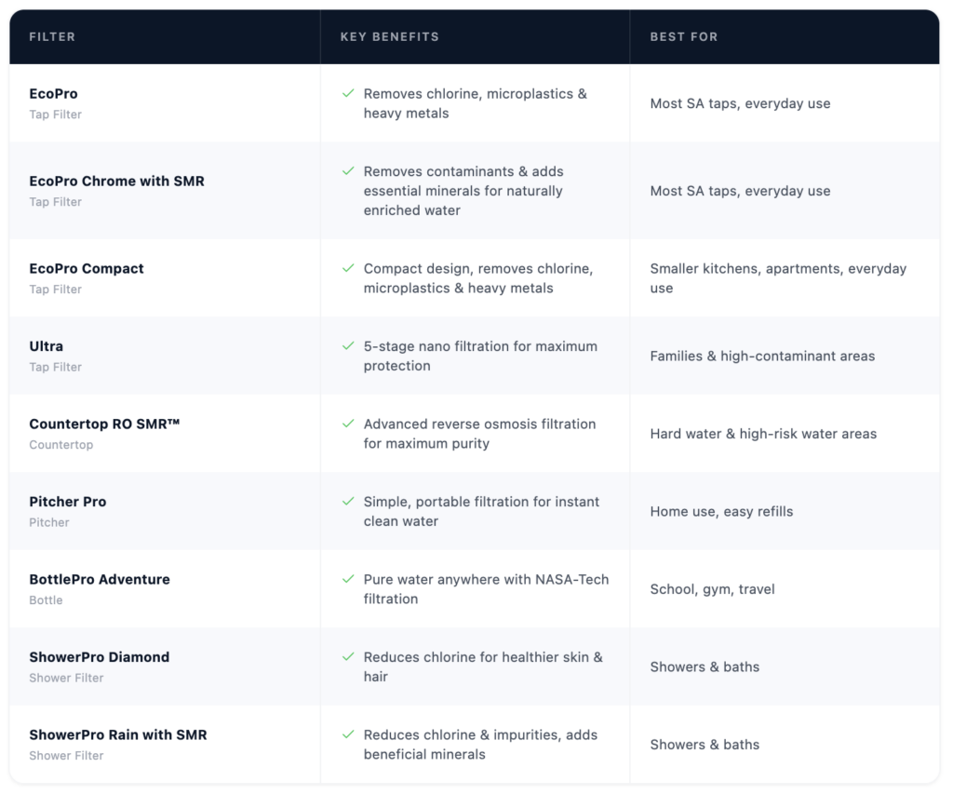Image resolution: width=953 pixels, height=794 pixels.
Task: Click the checkmark in the ShowerPro Diamond row
Action: tap(348, 656)
